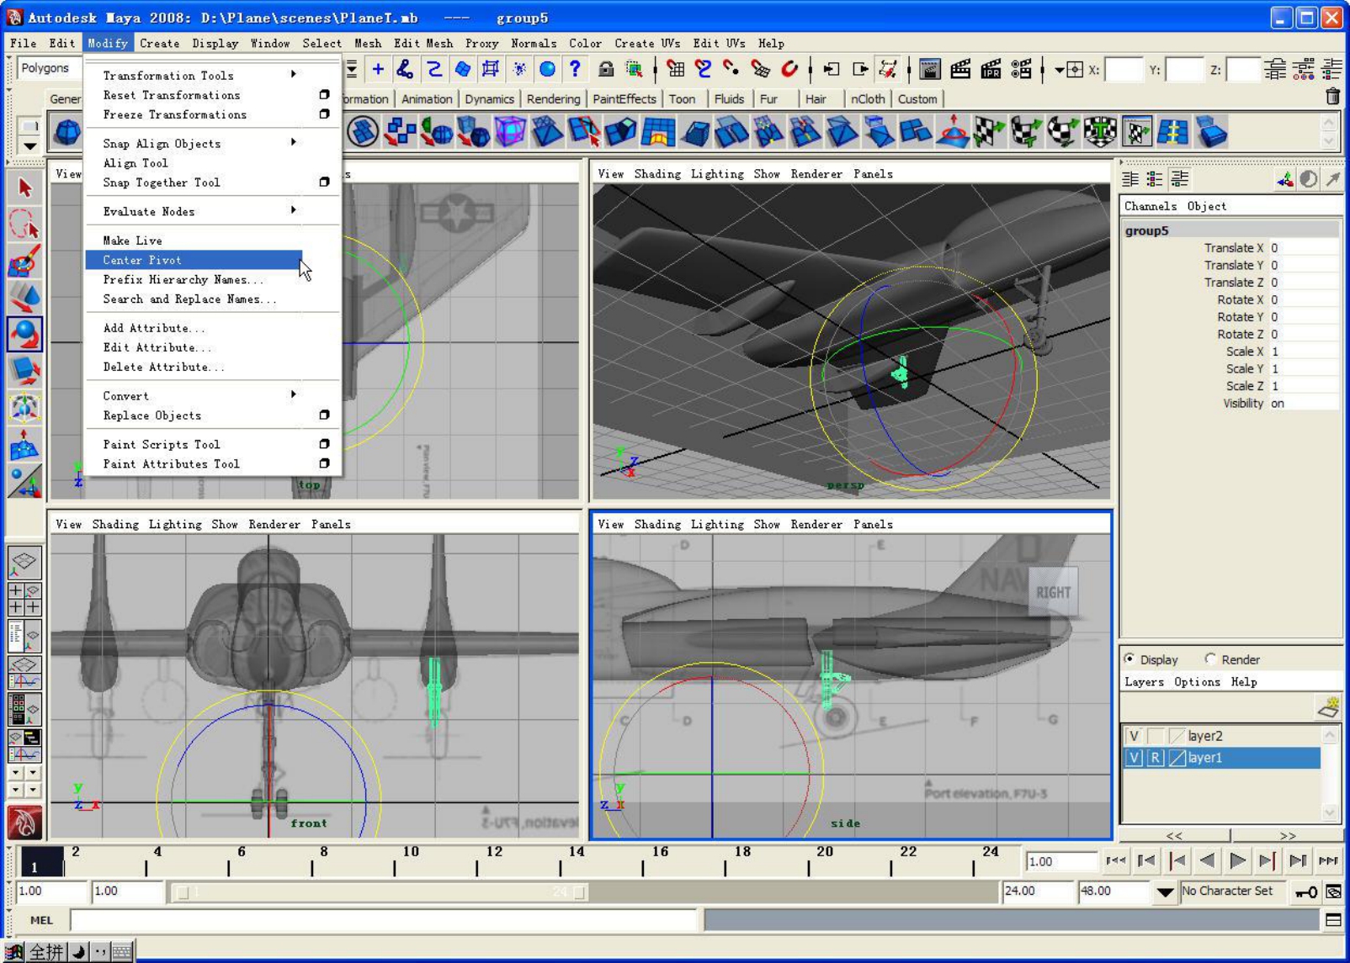The image size is (1350, 963).
Task: Toggle visibility V box of layer1
Action: tap(1134, 758)
